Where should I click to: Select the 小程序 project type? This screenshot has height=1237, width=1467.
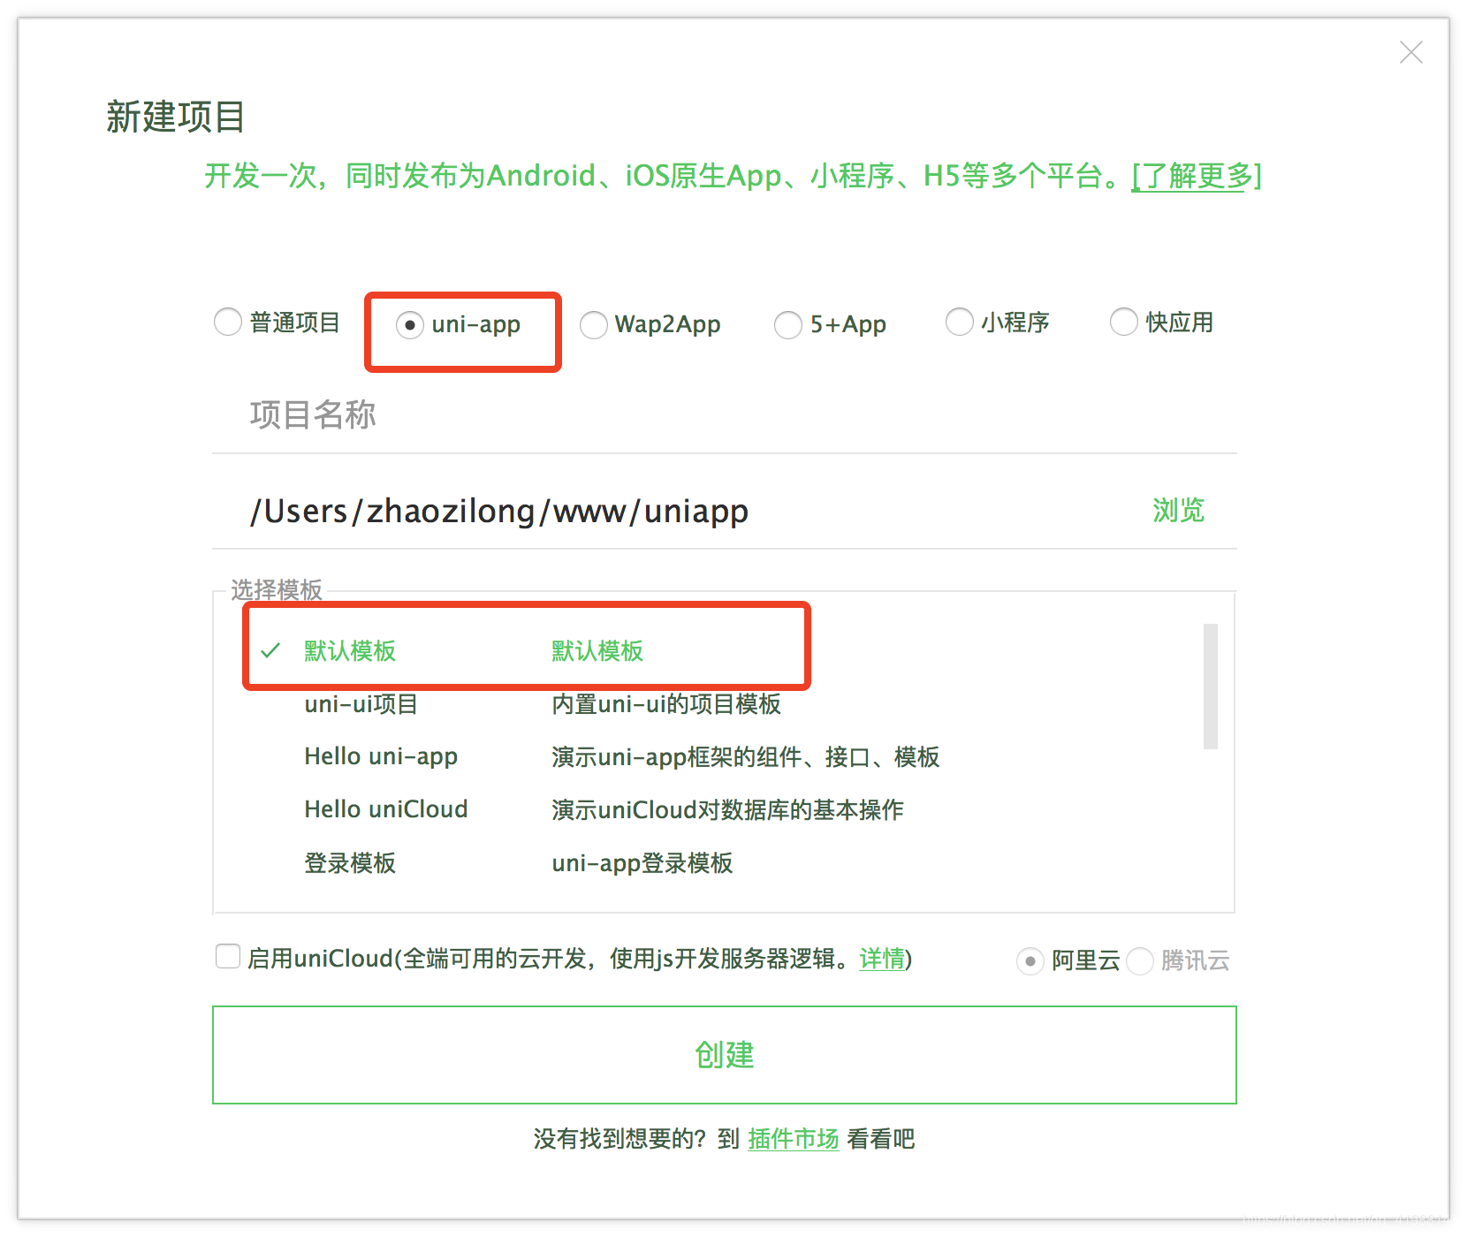pos(960,323)
